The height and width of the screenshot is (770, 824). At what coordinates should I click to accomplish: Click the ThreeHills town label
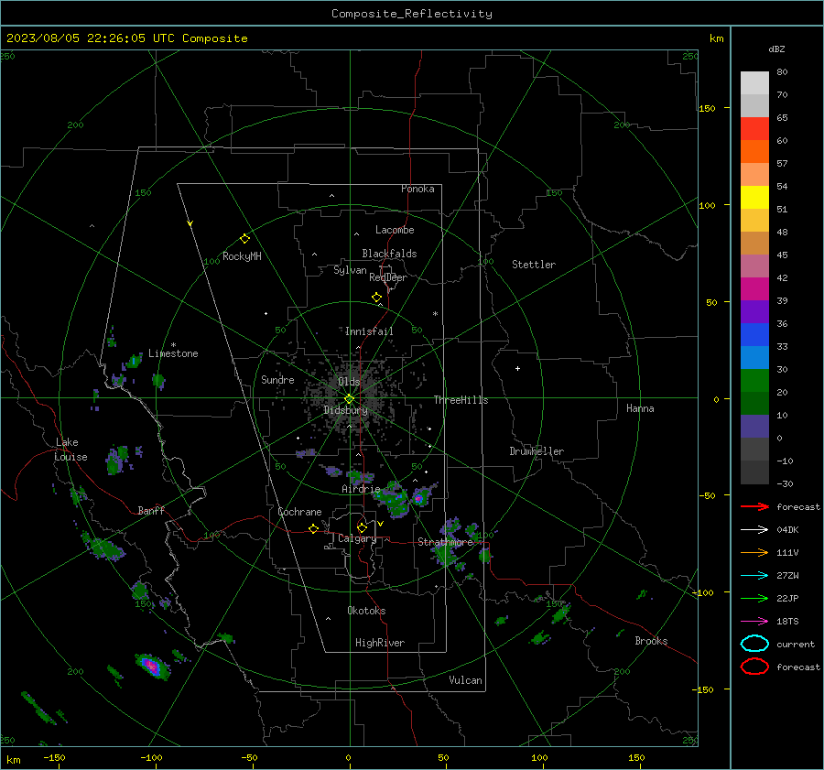click(x=461, y=400)
